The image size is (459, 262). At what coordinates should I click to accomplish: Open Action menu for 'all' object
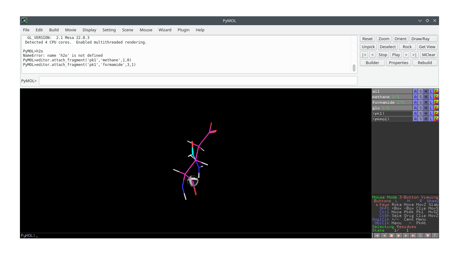click(415, 91)
